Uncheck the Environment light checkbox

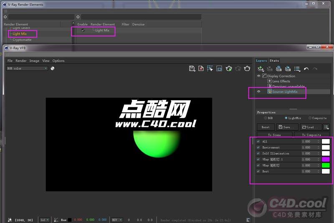pyautogui.click(x=258, y=147)
